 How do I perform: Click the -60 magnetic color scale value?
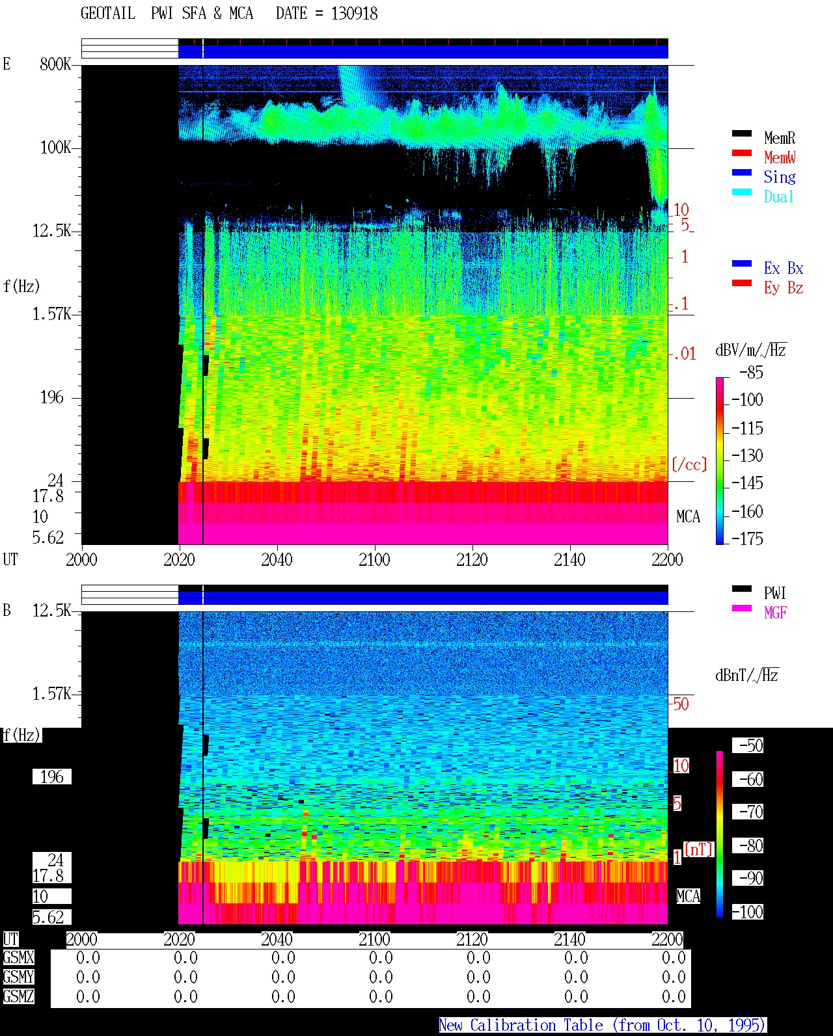pos(748,779)
